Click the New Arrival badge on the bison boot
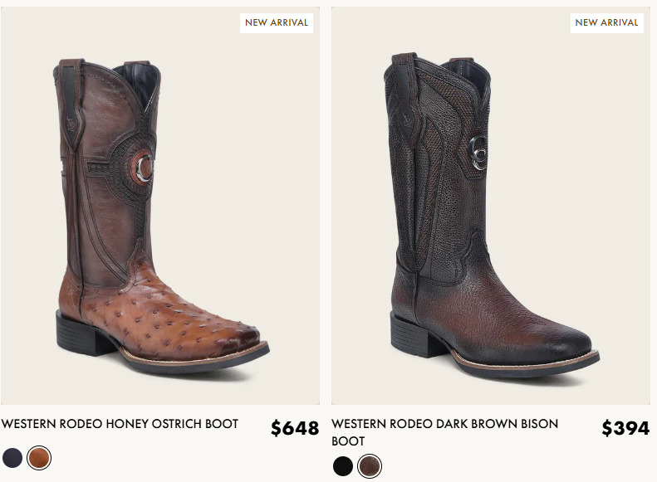This screenshot has width=657, height=482. 606,22
